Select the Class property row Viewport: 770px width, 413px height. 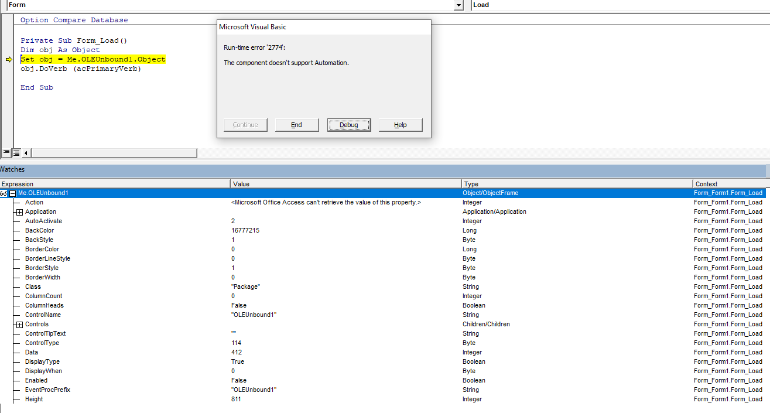(x=383, y=286)
